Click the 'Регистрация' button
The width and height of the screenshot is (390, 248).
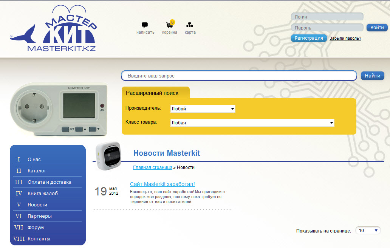(309, 38)
